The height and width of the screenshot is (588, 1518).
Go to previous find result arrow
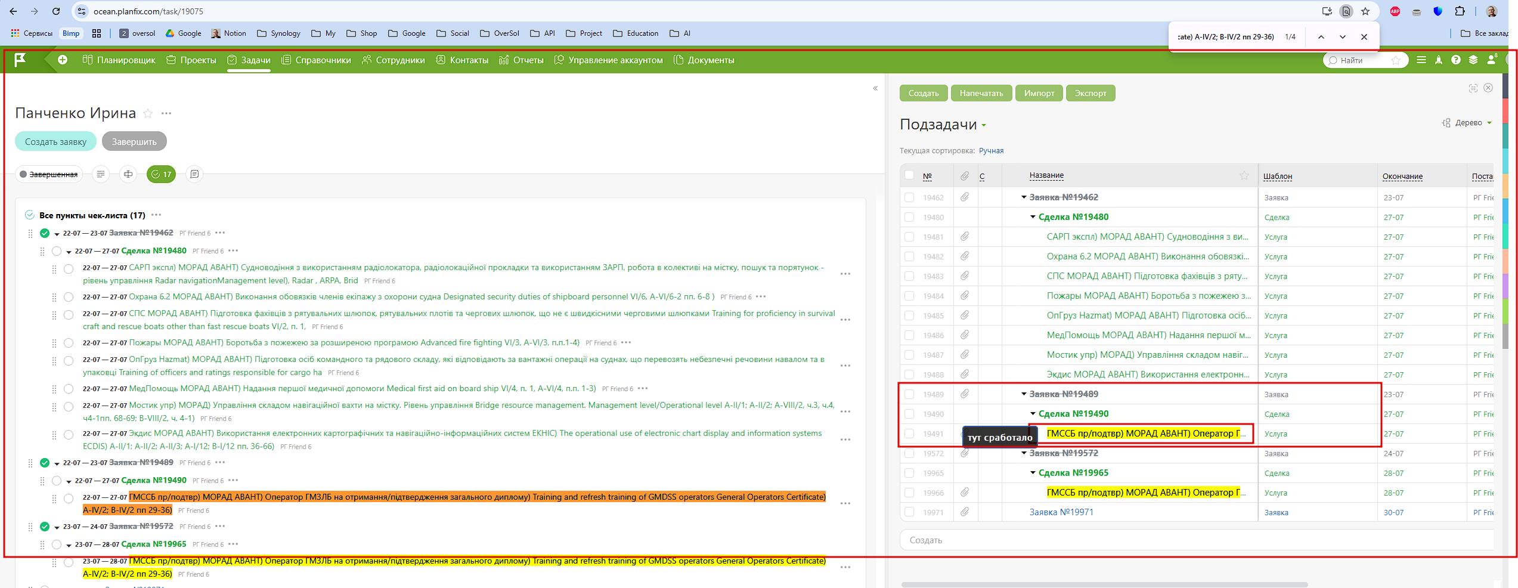(1321, 37)
